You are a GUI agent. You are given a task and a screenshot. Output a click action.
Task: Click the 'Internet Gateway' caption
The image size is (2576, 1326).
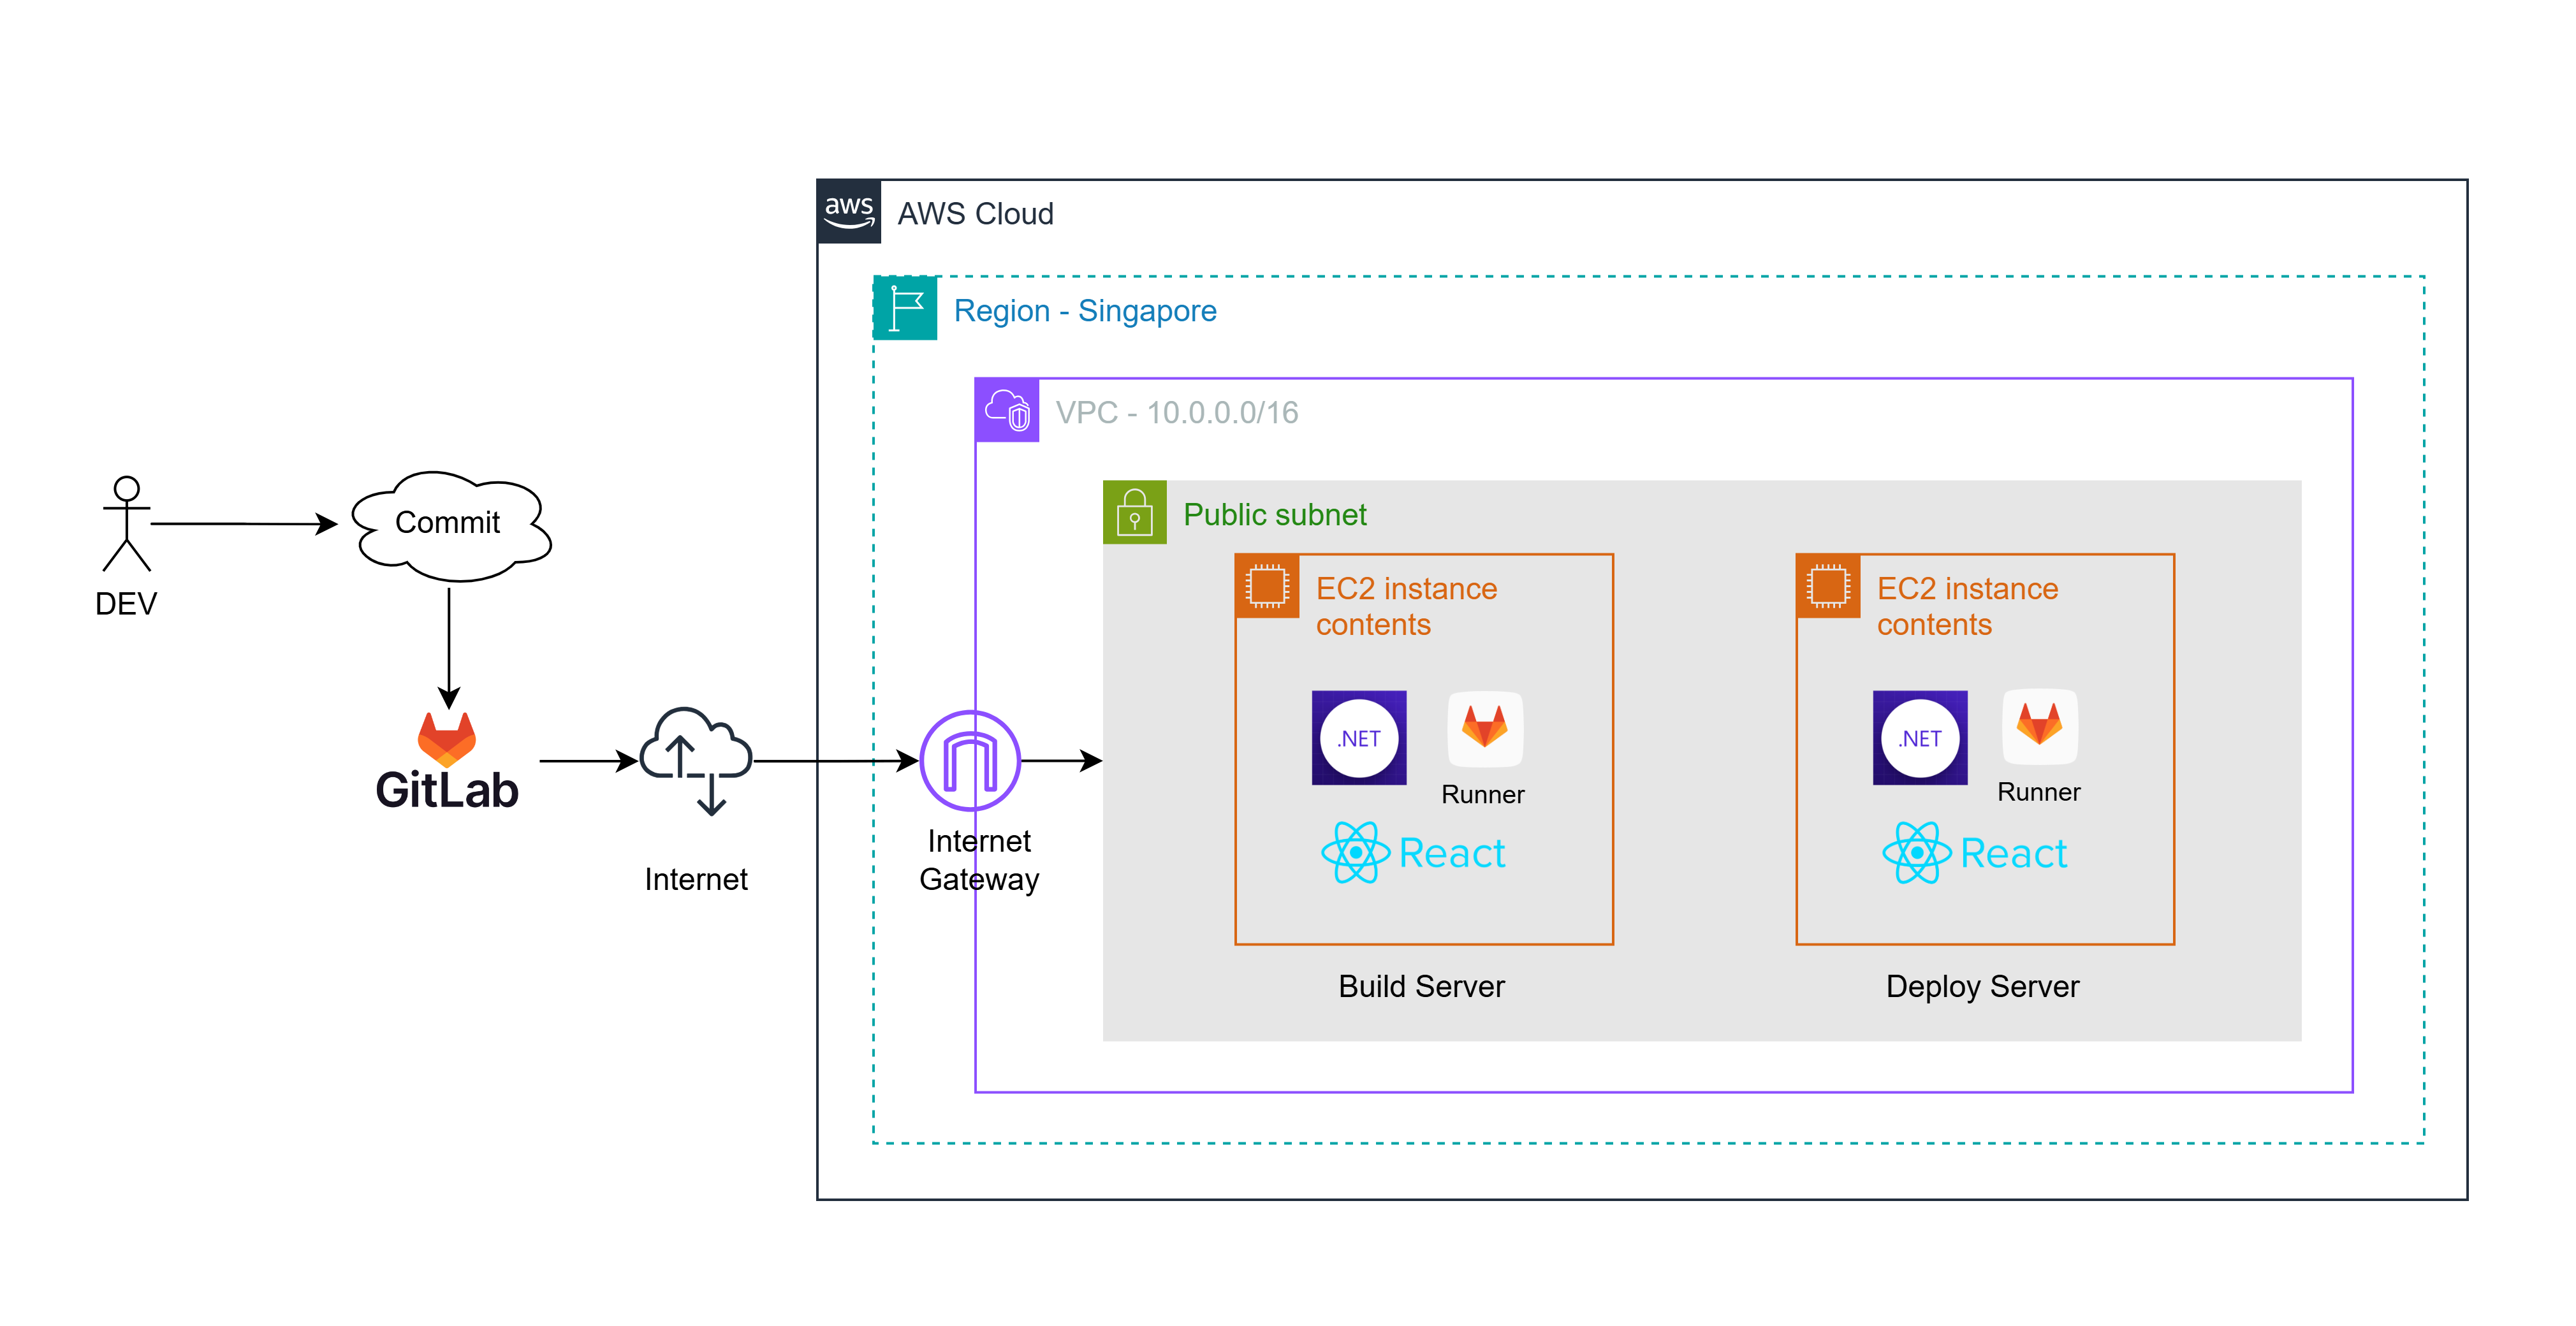click(x=979, y=860)
